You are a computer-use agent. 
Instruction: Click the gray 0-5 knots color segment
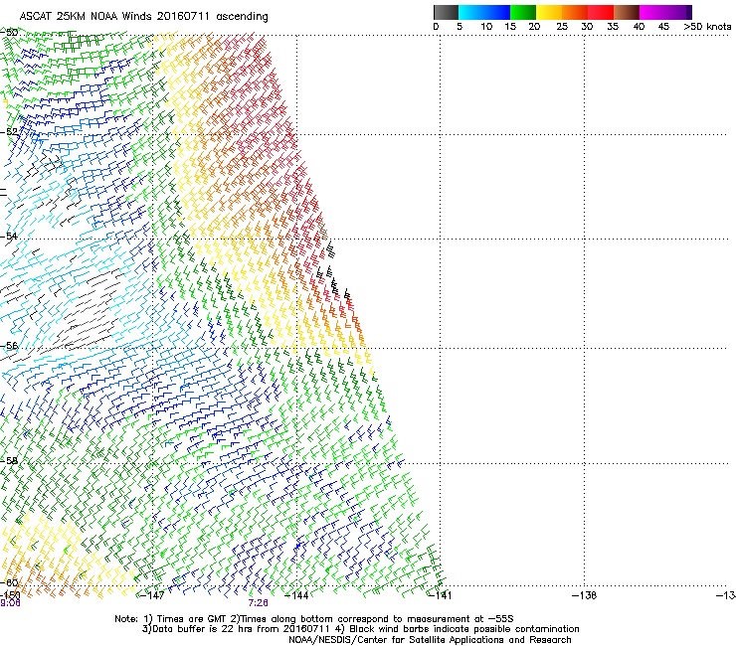tap(446, 12)
